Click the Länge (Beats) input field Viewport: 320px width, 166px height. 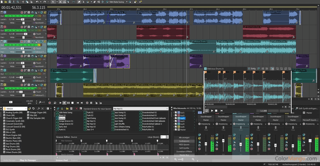(x=163, y=137)
